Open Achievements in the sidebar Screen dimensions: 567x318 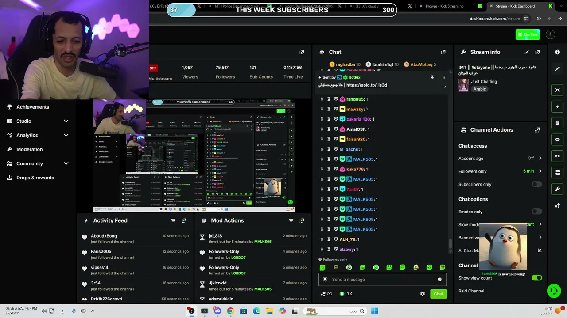32,107
